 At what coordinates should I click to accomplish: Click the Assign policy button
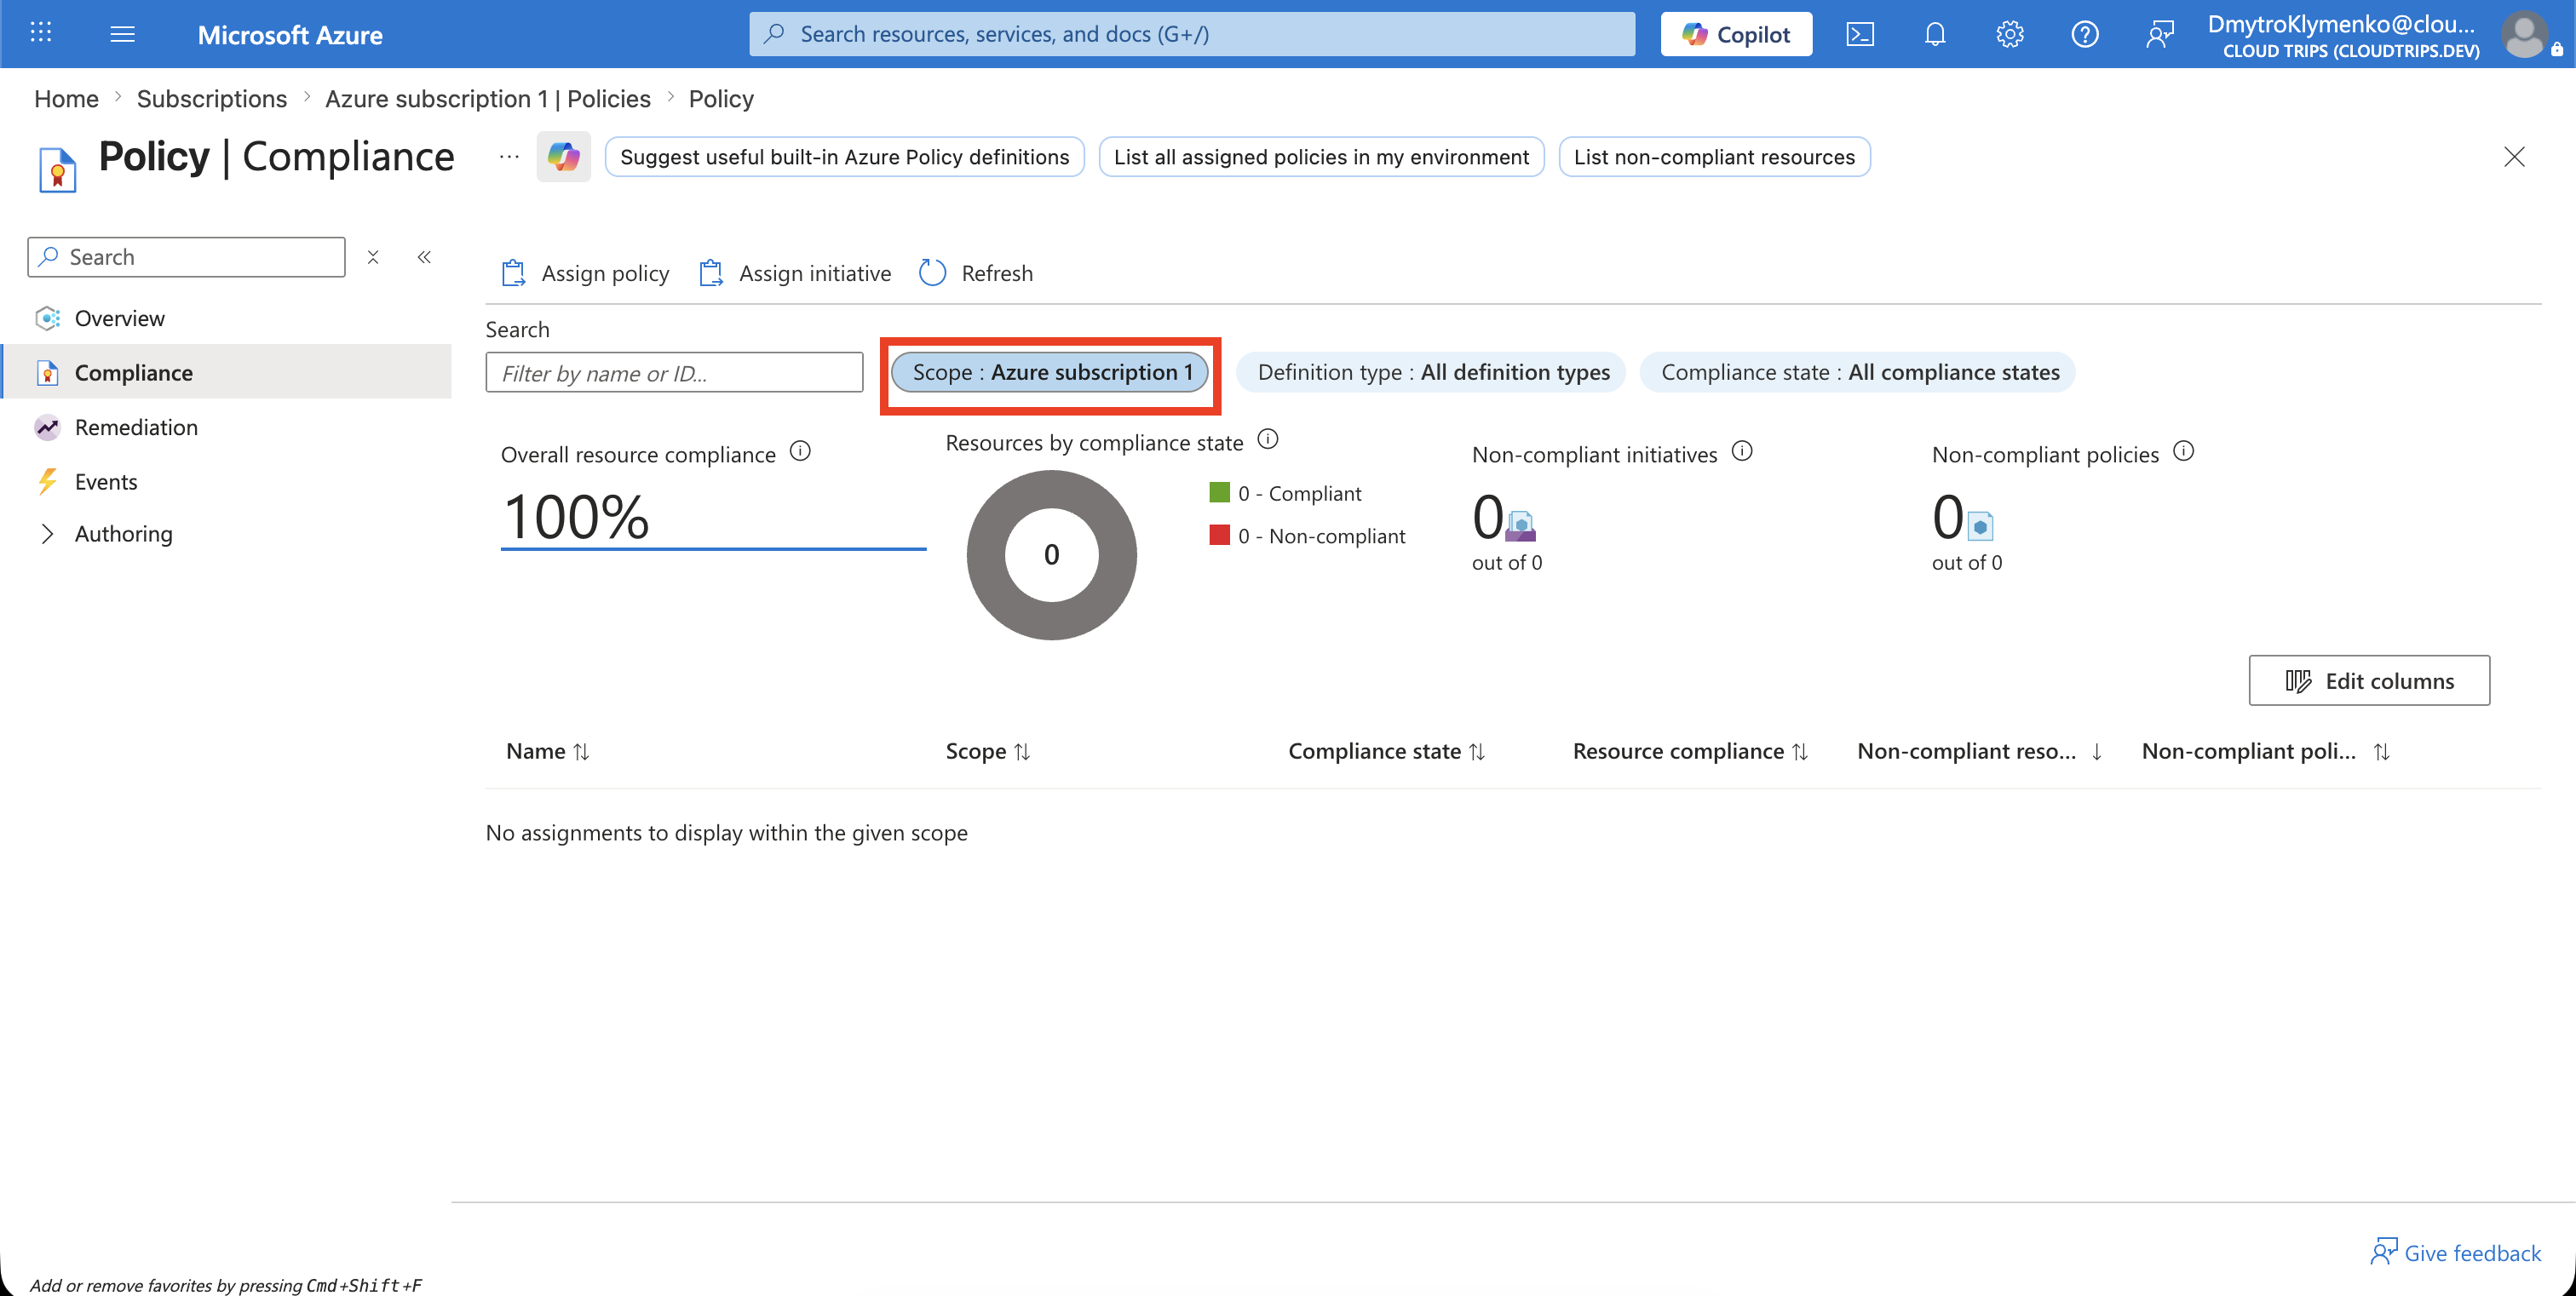585,272
